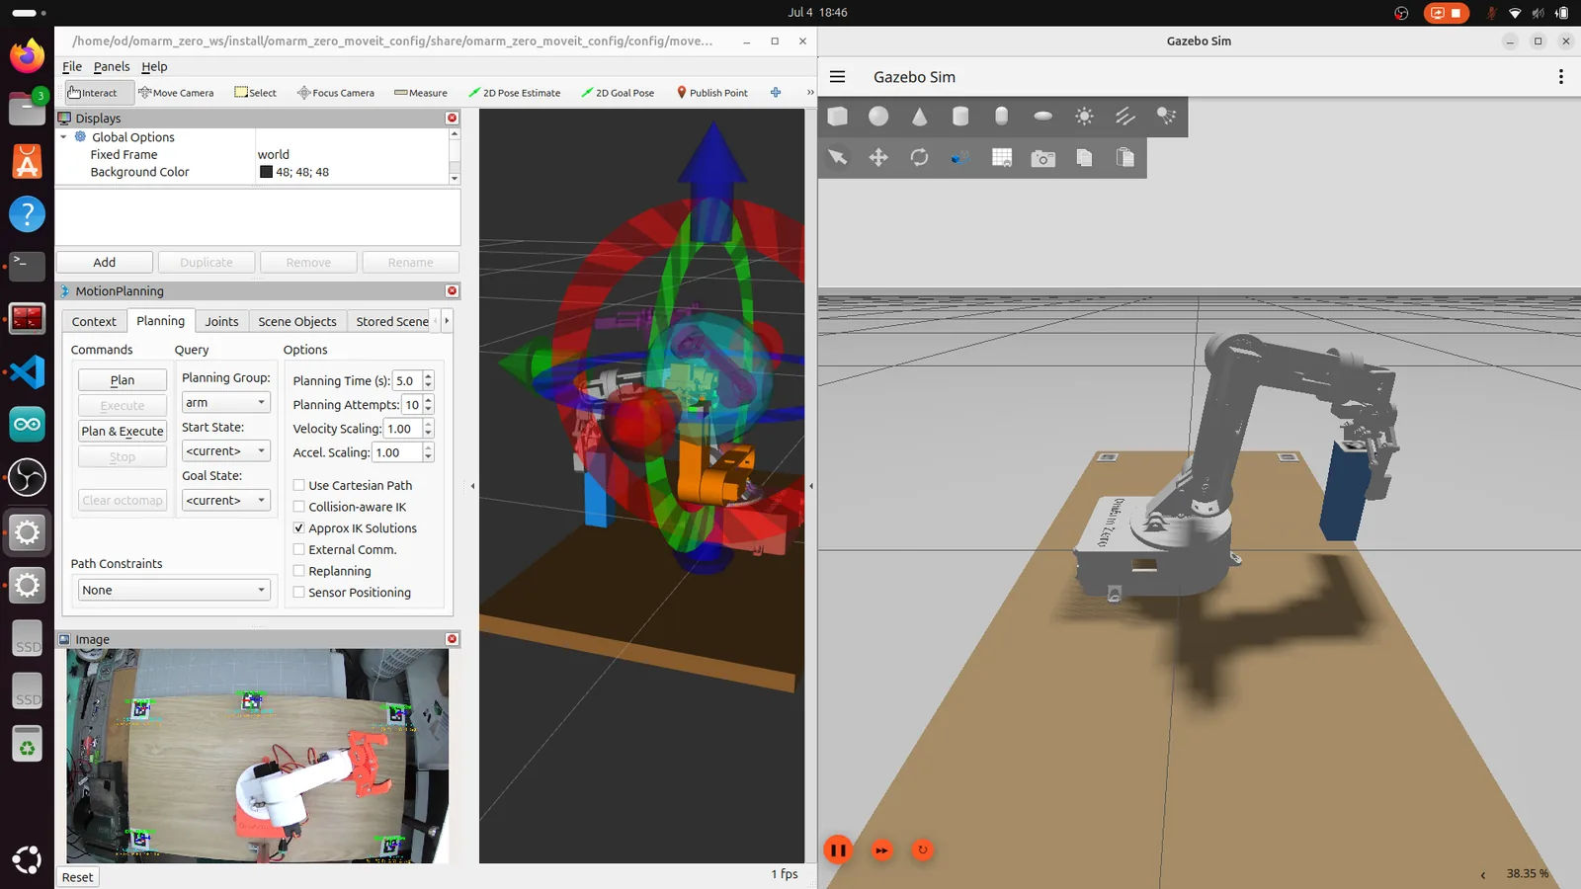Image resolution: width=1581 pixels, height=889 pixels.
Task: Choose the Select tool in RViz toolbar
Action: click(x=255, y=93)
